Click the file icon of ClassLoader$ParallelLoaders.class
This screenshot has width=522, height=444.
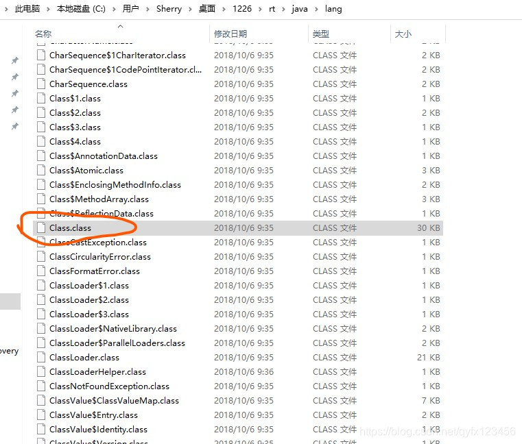click(41, 343)
